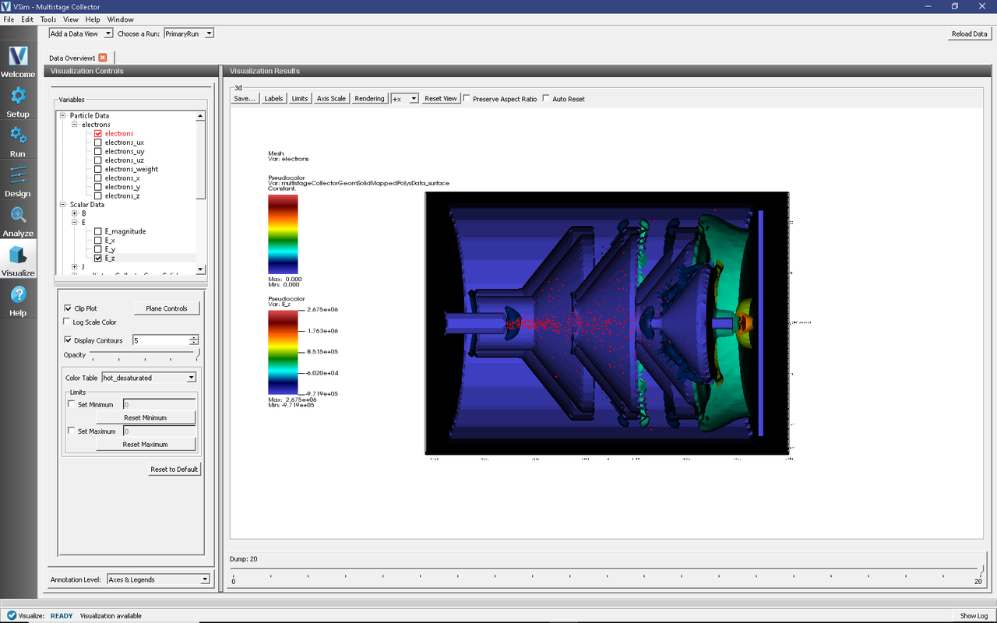Close the Data Overview1 tab
This screenshot has width=997, height=623.
(103, 58)
